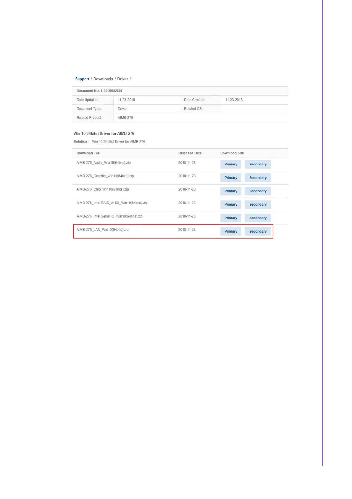Click the Date Created value 11-23-2018
The height and width of the screenshot is (499, 352).
[x=234, y=100]
